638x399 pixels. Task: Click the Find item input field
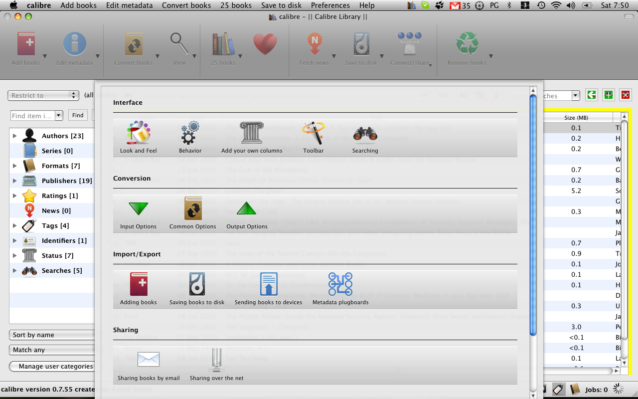click(x=33, y=116)
